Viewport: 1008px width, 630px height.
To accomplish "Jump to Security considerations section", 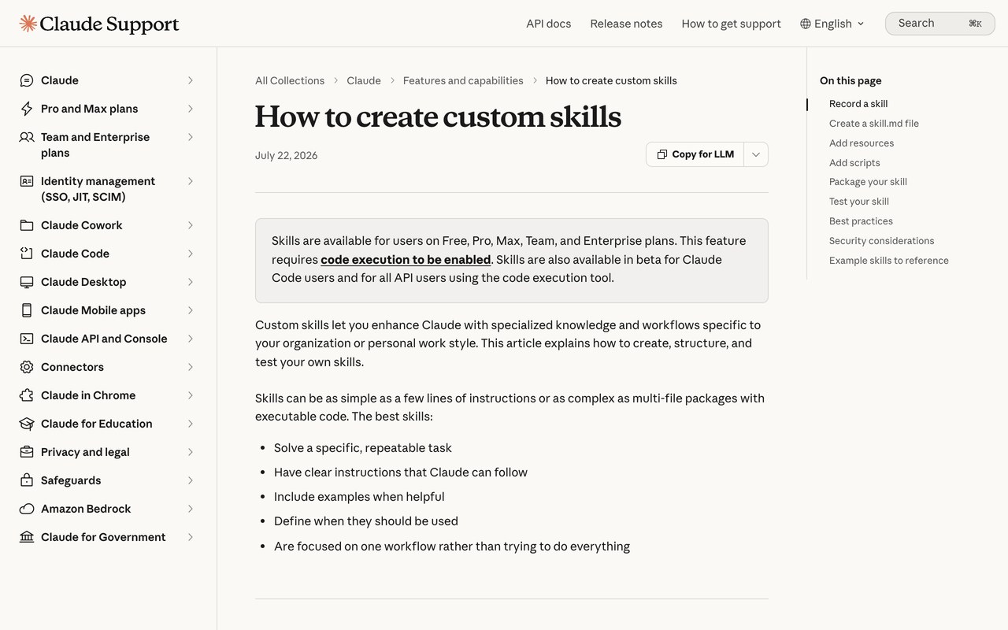I will click(x=882, y=241).
